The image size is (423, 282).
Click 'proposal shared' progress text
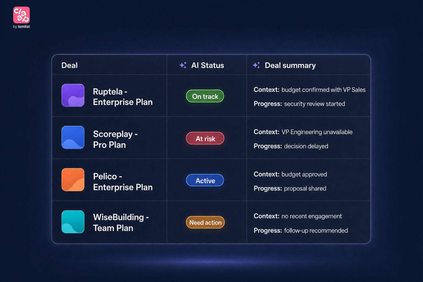(305, 188)
